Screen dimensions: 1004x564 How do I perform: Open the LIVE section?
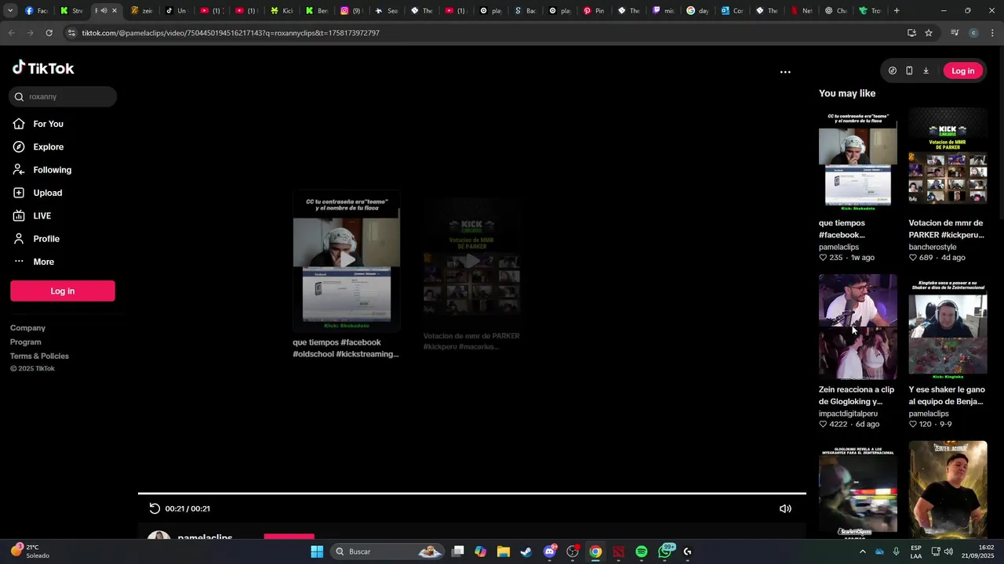pos(42,215)
